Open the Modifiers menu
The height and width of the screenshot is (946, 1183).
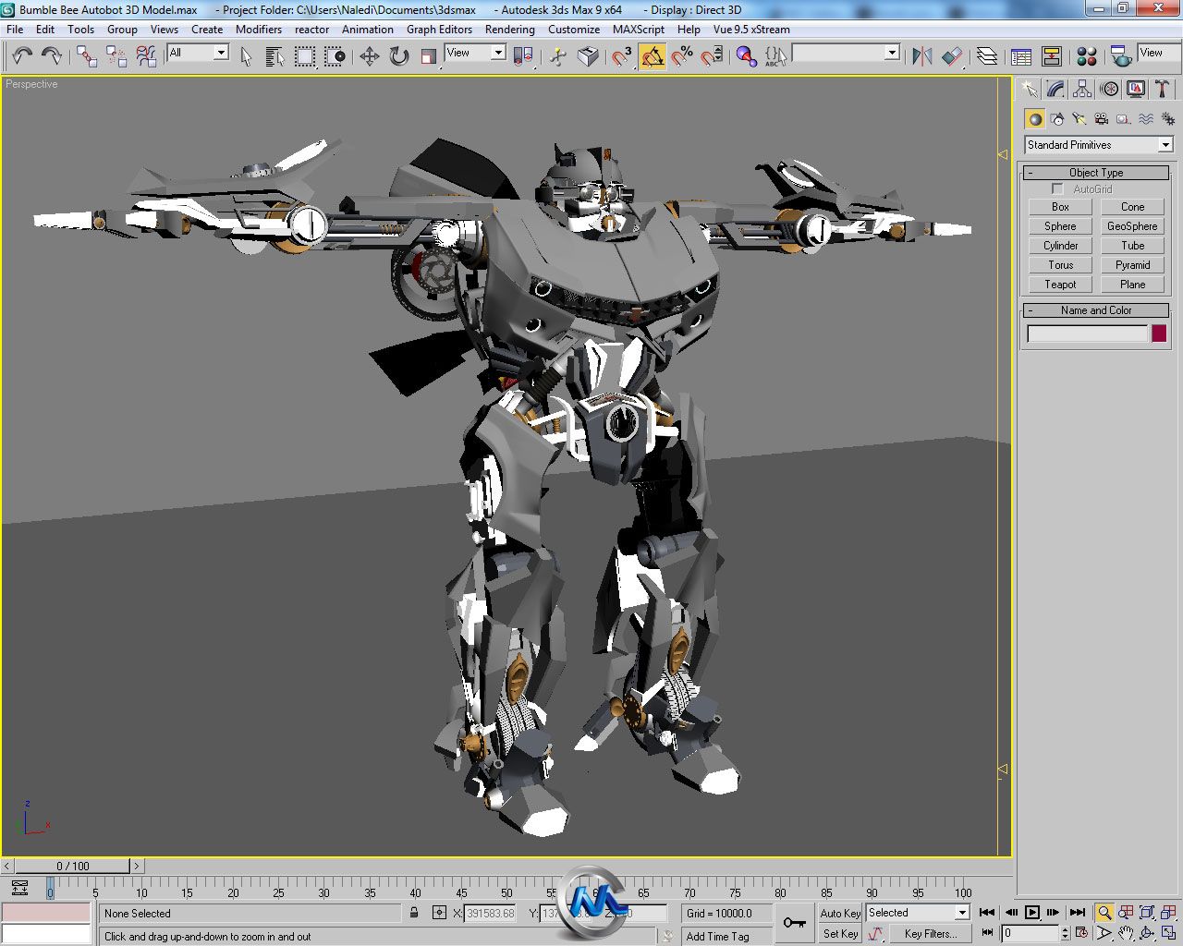(x=258, y=30)
